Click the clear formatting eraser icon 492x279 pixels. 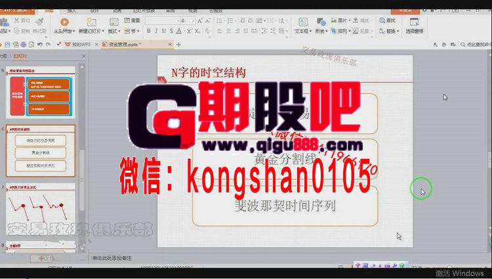[207, 31]
